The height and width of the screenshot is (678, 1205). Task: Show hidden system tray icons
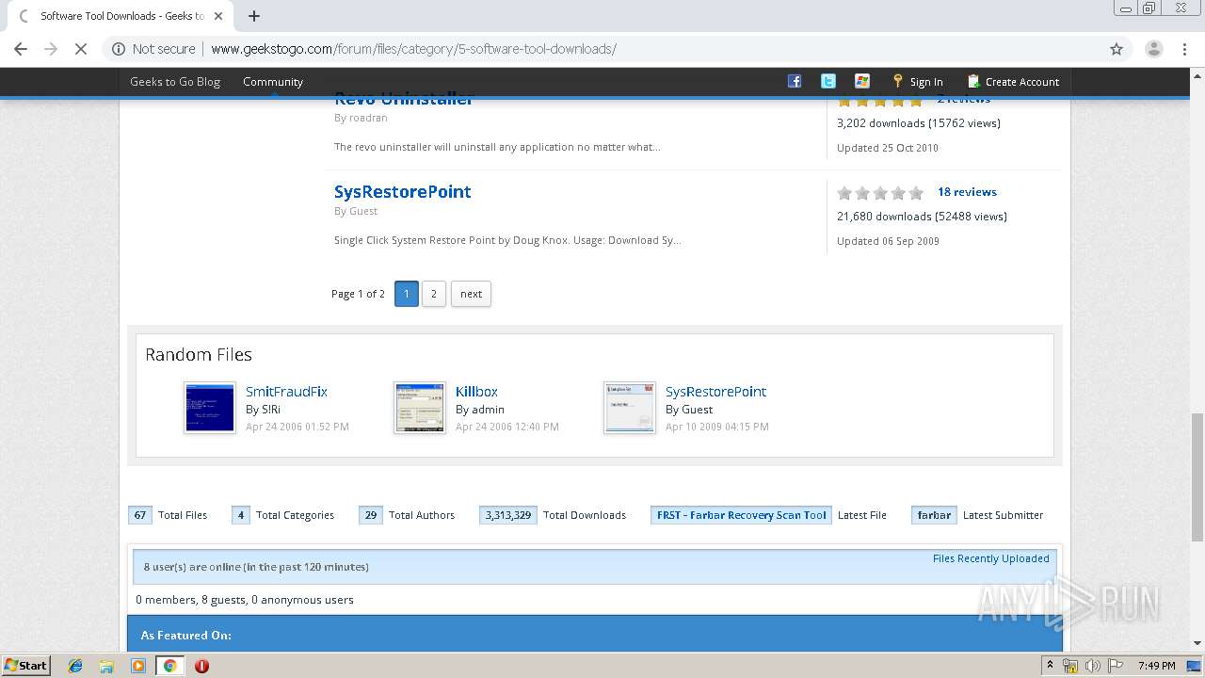[1050, 666]
